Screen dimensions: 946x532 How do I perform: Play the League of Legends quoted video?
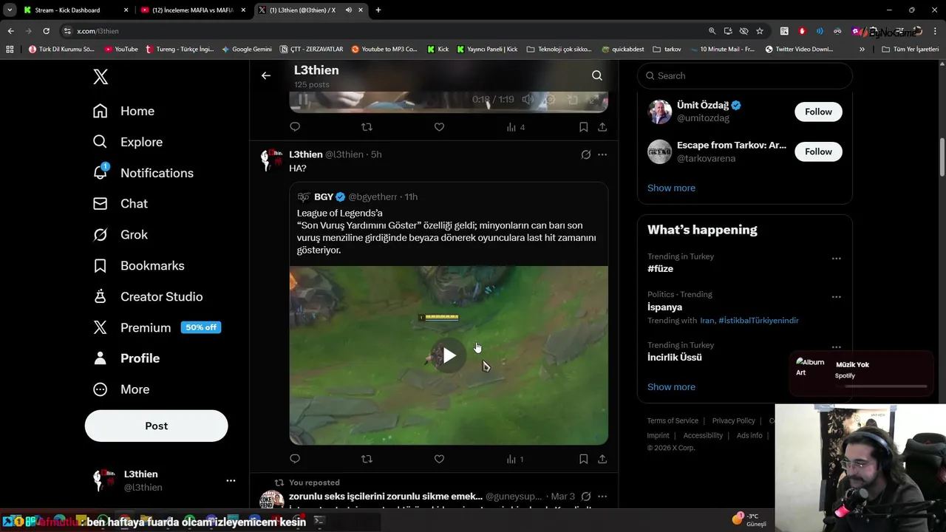449,355
